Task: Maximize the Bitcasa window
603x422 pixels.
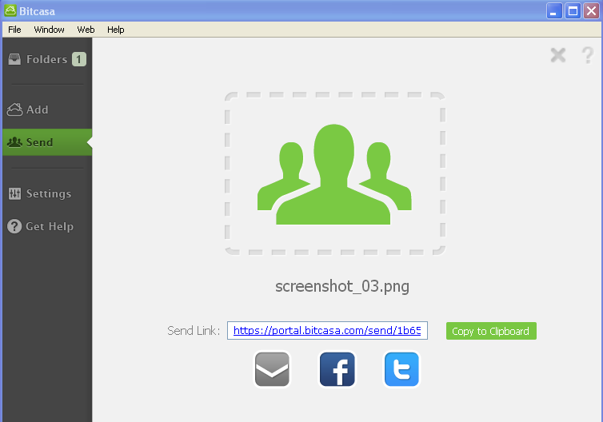Action: (573, 10)
